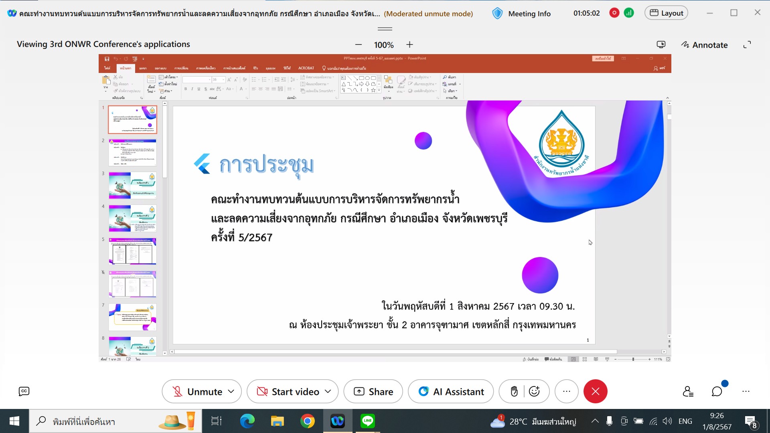770x433 pixels.
Task: Zoom in shared content with plus
Action: click(409, 45)
